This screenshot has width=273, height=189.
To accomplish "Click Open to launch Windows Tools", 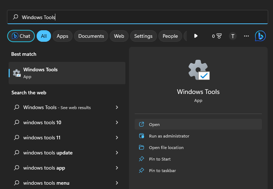I will (154, 125).
